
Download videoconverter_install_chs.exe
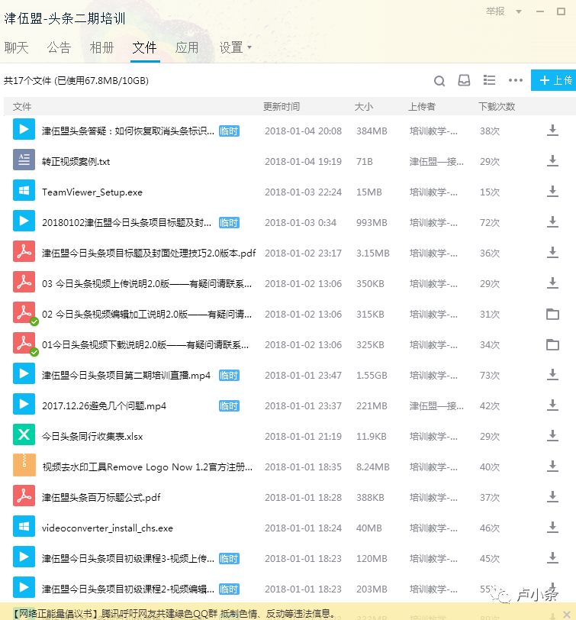click(552, 528)
